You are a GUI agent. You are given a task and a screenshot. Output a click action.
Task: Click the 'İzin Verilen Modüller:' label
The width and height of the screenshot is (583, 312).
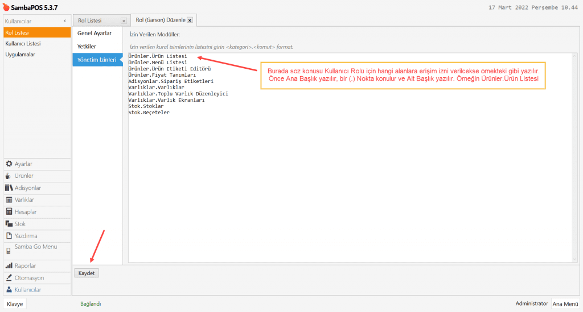click(x=155, y=35)
